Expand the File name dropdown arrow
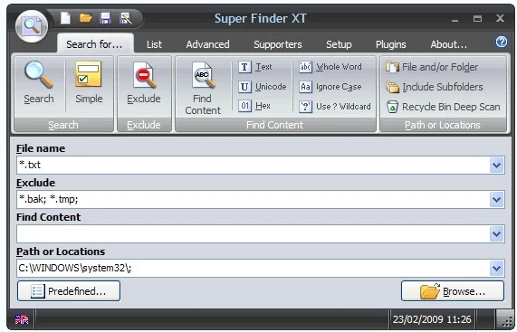 (x=497, y=166)
